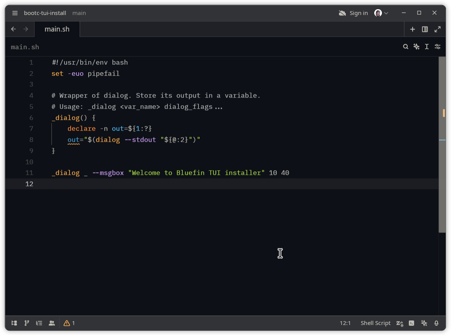This screenshot has height=335, width=451.
Task: Click the 'Welcome to Bluefin TUI installer' string
Action: coord(197,173)
